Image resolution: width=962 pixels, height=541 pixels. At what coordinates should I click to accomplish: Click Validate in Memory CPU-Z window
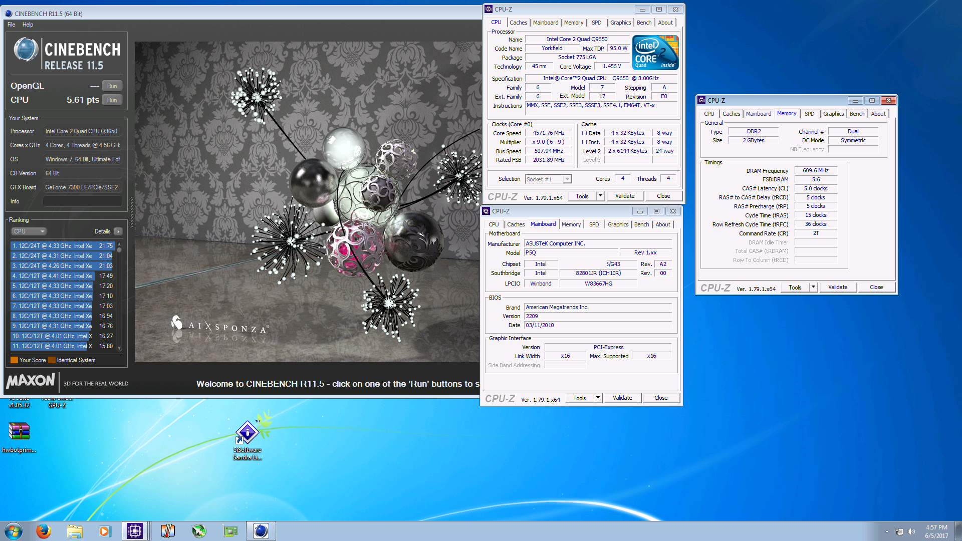click(838, 288)
